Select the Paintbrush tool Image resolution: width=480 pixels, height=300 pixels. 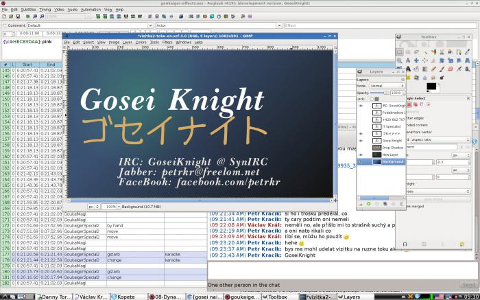point(442,69)
